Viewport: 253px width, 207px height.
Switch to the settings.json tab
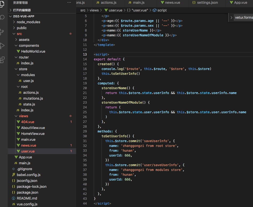tap(207, 3)
